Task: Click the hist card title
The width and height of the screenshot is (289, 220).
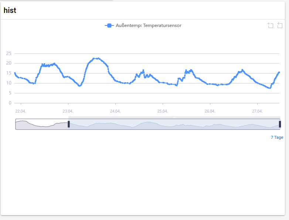Action: click(x=10, y=10)
